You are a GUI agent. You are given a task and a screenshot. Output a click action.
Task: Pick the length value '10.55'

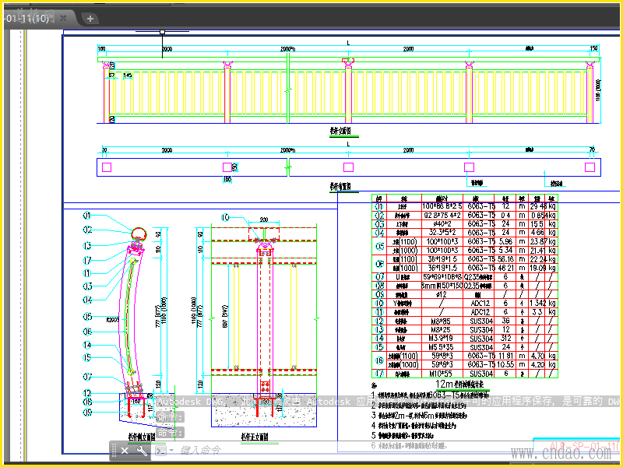coord(505,364)
